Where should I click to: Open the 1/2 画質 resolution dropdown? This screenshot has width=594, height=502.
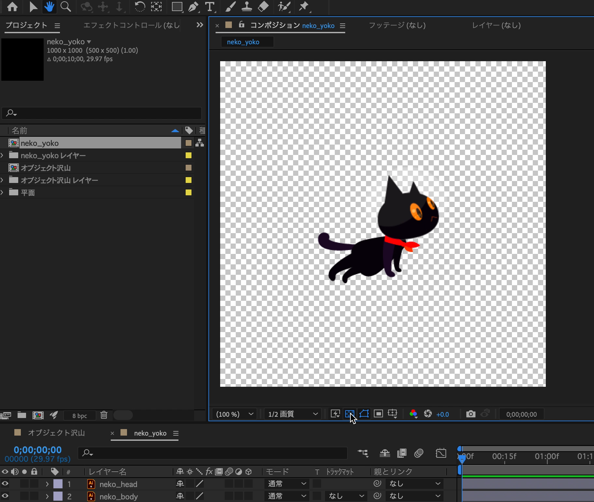click(x=292, y=414)
